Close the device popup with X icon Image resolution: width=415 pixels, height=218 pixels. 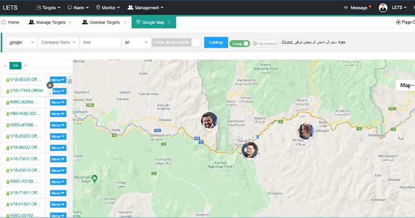tap(50, 85)
